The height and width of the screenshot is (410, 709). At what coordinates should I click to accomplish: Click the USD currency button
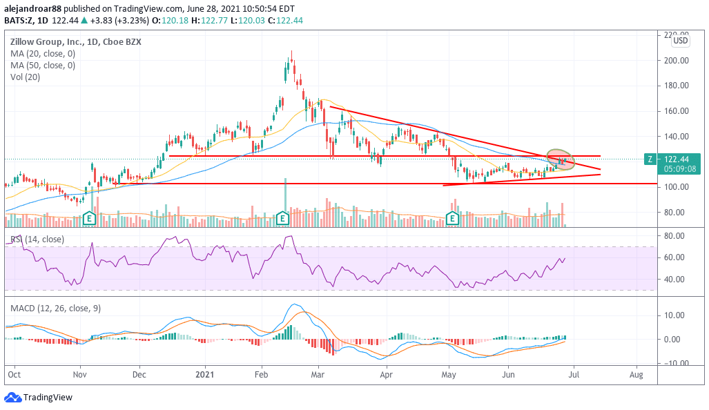click(680, 41)
